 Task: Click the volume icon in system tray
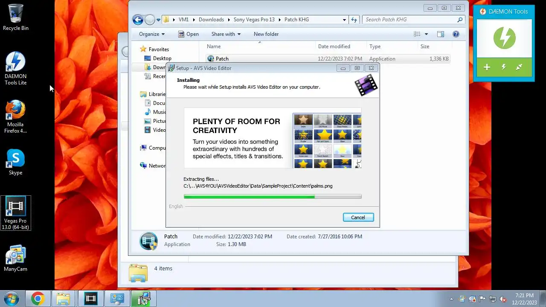(x=503, y=299)
